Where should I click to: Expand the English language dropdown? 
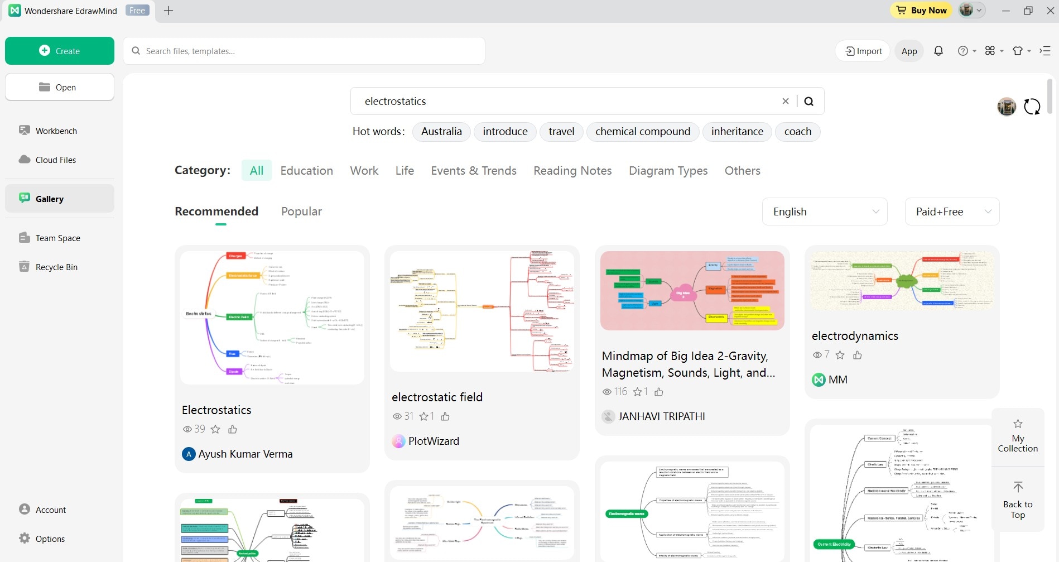pos(825,212)
